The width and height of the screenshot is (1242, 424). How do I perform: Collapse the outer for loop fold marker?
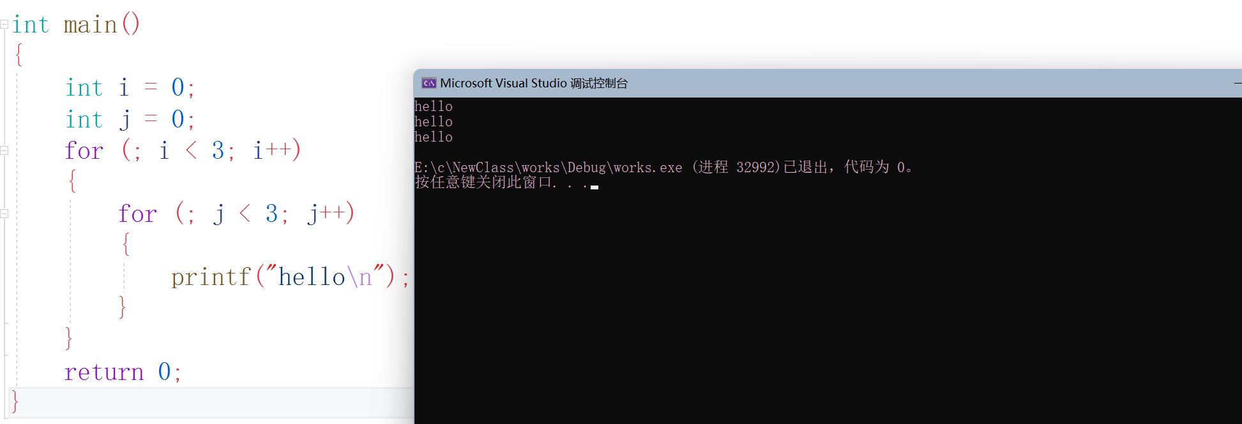coord(4,150)
